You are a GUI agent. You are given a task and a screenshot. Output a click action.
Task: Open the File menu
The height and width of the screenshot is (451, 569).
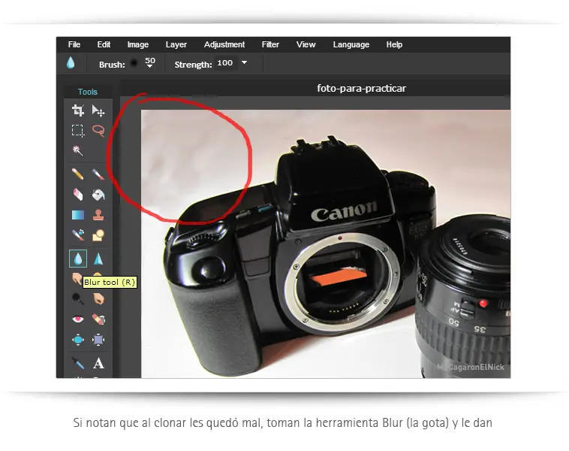tap(74, 44)
